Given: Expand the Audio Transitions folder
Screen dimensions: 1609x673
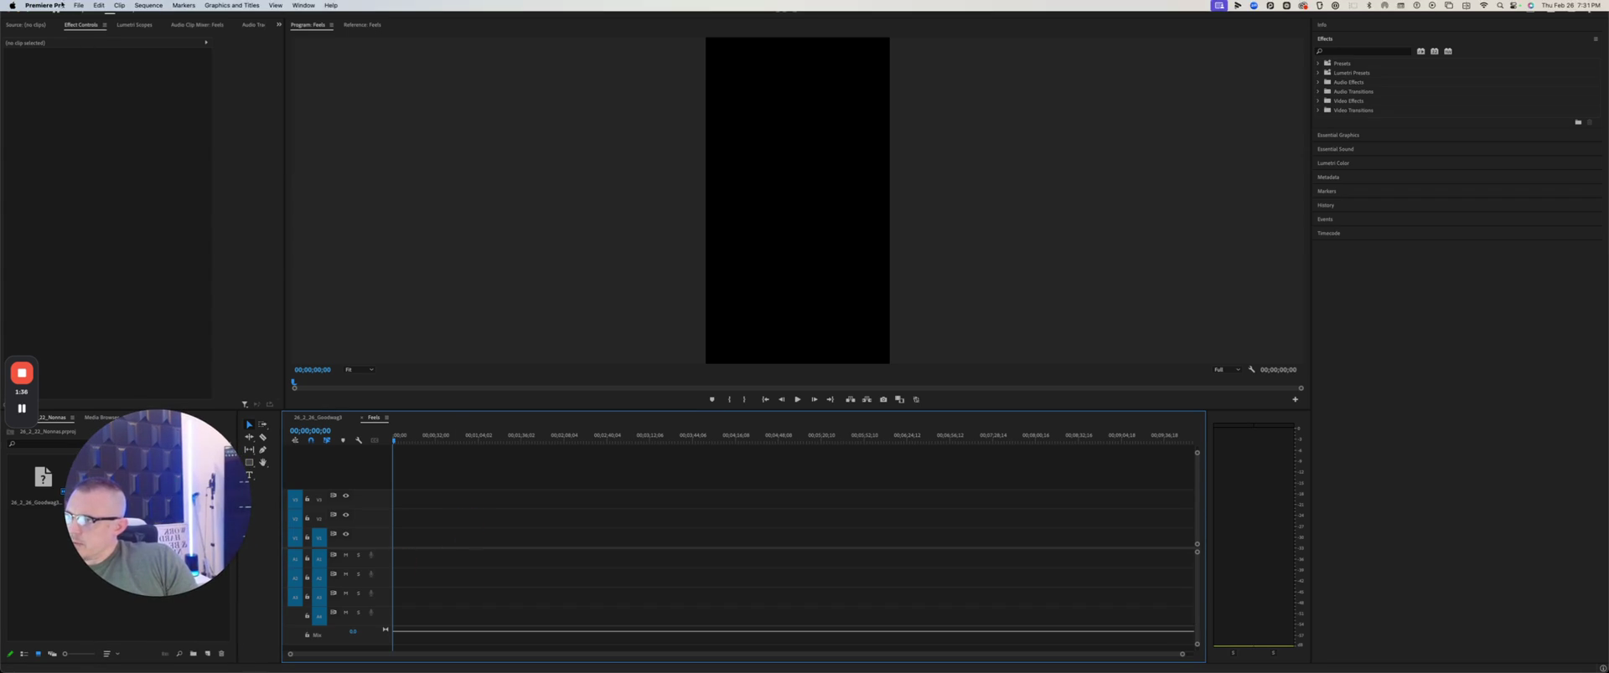Looking at the screenshot, I should tap(1318, 91).
